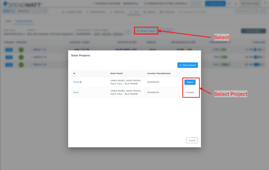Click the Solar Panel column header
This screenshot has height=170, width=269.
(116, 74)
